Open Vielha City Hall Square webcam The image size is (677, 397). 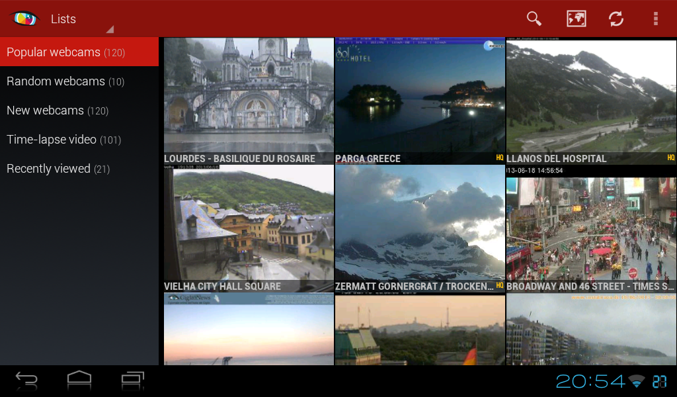(249, 228)
